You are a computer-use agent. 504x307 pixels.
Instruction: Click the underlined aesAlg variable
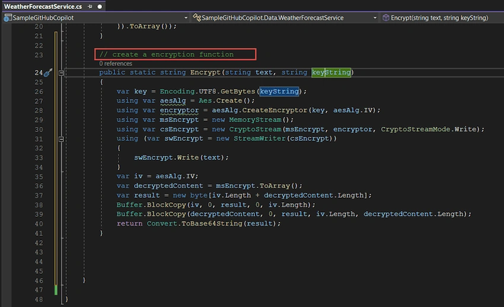point(173,101)
